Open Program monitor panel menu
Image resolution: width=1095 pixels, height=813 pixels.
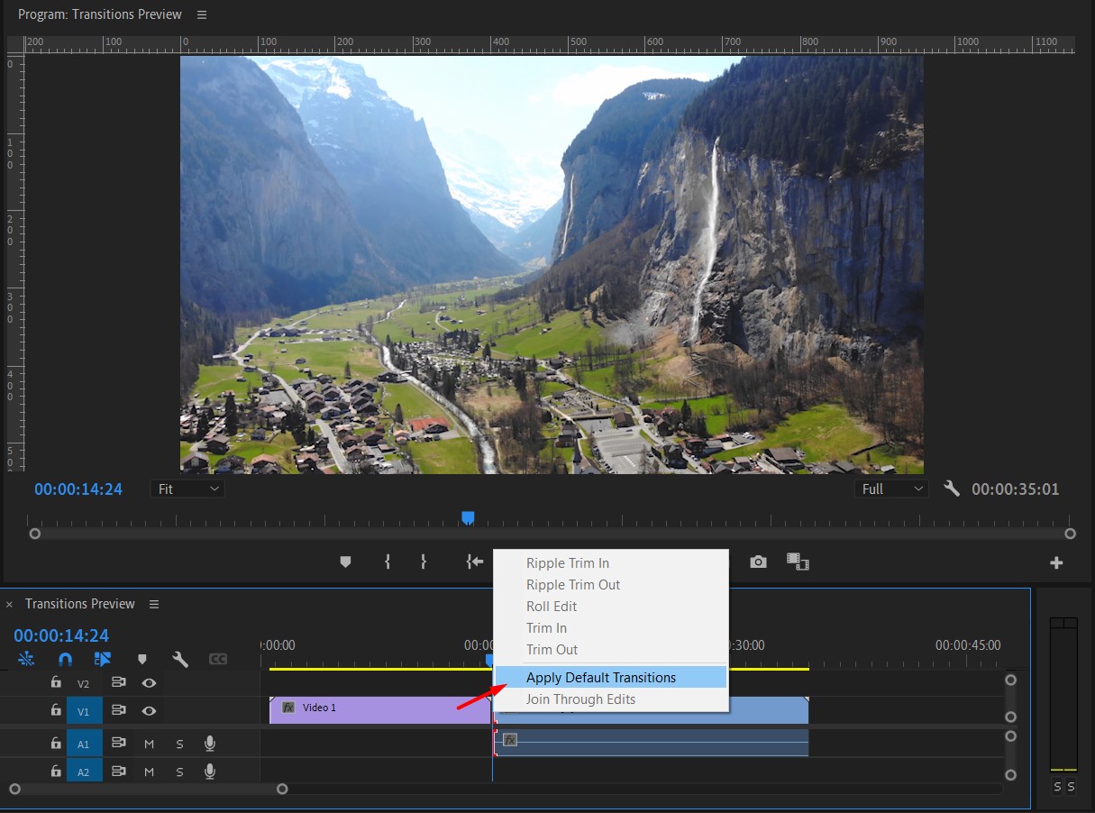pyautogui.click(x=202, y=15)
